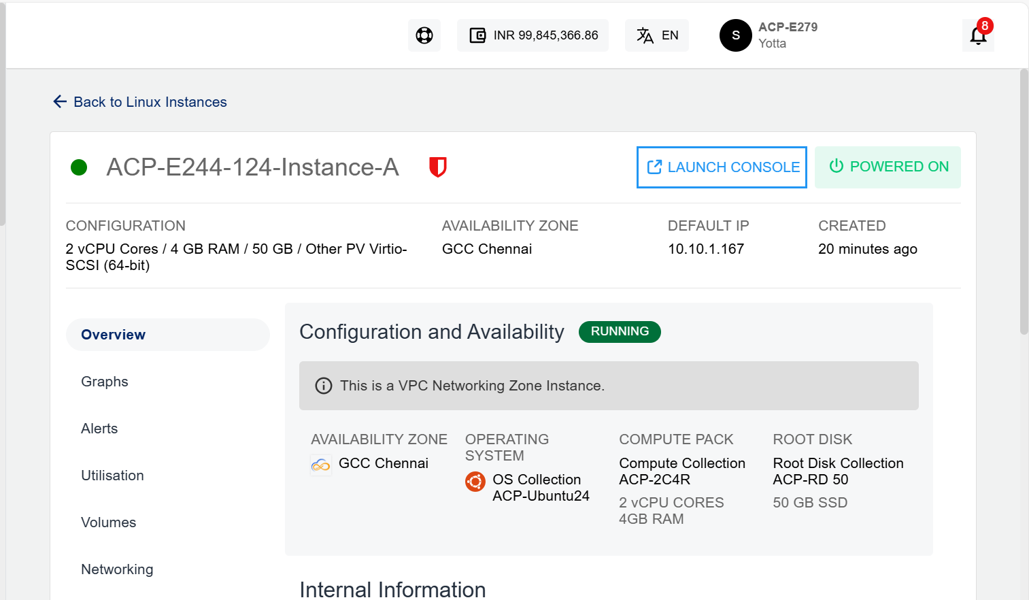Click the "Internal Information" heading
The width and height of the screenshot is (1029, 600).
click(392, 589)
